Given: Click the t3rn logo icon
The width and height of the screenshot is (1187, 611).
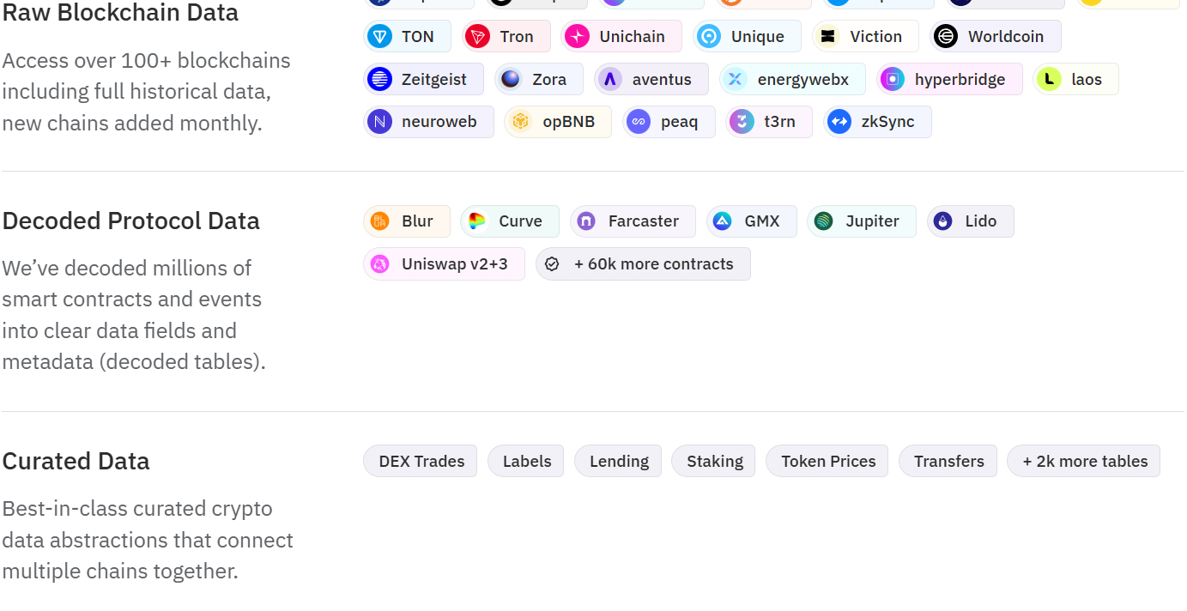Looking at the screenshot, I should coord(742,122).
